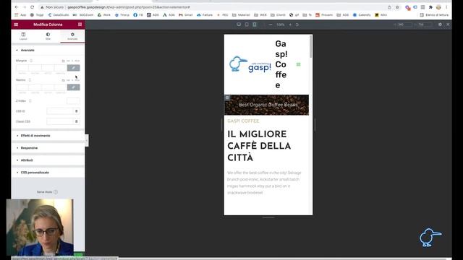Switch to the Layout tab
This screenshot has height=260, width=463.
coord(23,36)
